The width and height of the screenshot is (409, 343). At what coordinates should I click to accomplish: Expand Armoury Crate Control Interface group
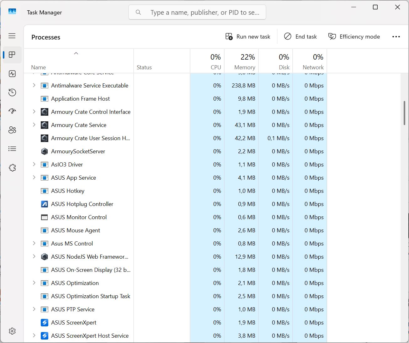tap(34, 112)
